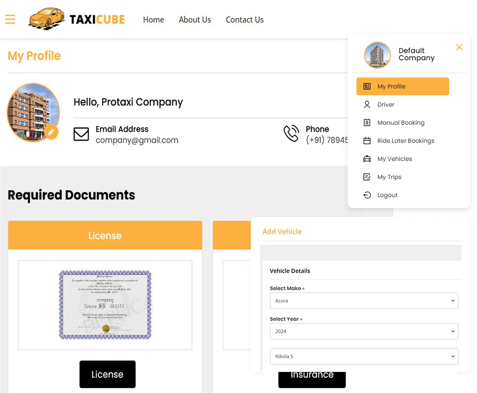Close the Default Company sidebar panel
477x393 pixels.
(459, 47)
